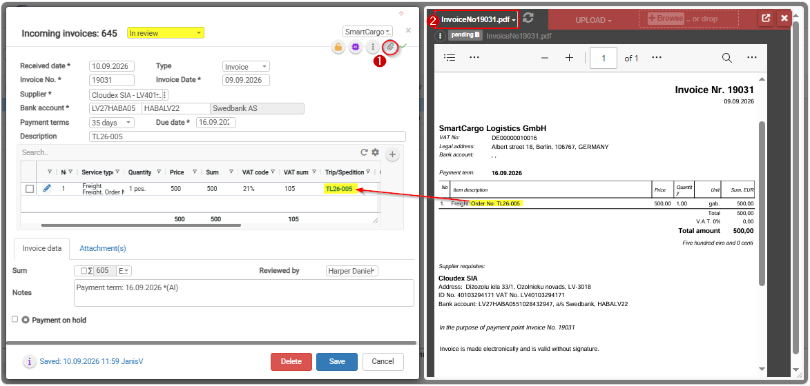This screenshot has height=386, width=810.
Task: Click the blue Save button
Action: (x=337, y=362)
